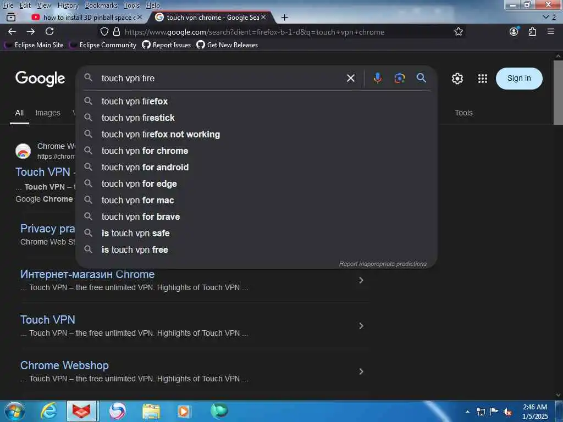This screenshot has width=563, height=422.
Task: Open the Help menu
Action: (153, 5)
